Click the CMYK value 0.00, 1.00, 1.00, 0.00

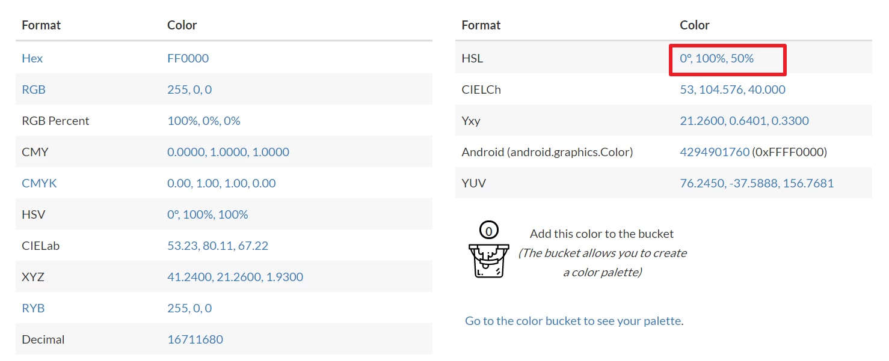pyautogui.click(x=221, y=183)
